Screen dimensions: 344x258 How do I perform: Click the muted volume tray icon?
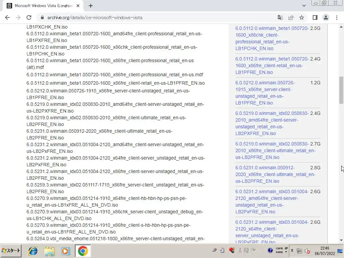(307, 251)
